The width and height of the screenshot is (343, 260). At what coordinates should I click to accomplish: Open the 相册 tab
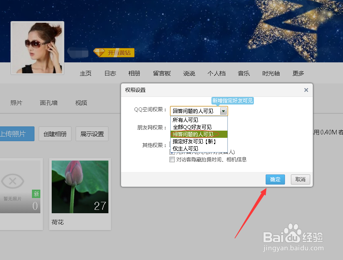pyautogui.click(x=134, y=73)
